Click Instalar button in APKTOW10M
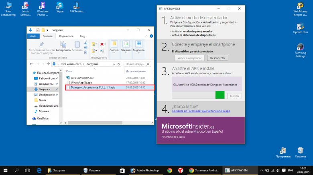Viewport: 313px width, 175px height. click(x=234, y=96)
